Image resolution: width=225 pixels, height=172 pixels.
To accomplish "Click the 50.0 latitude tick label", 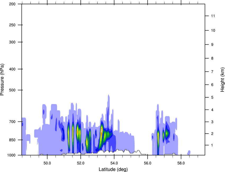I will point(47,163).
